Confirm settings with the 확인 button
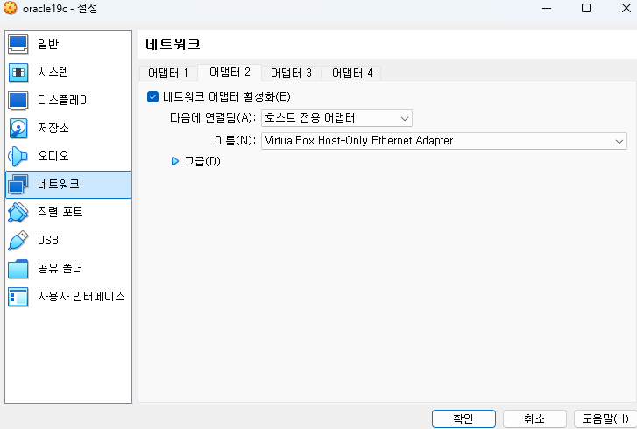Screen dimensions: 637x429 click(x=464, y=418)
